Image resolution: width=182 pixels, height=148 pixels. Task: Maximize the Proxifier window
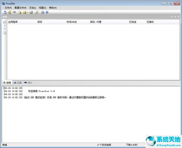170,4
